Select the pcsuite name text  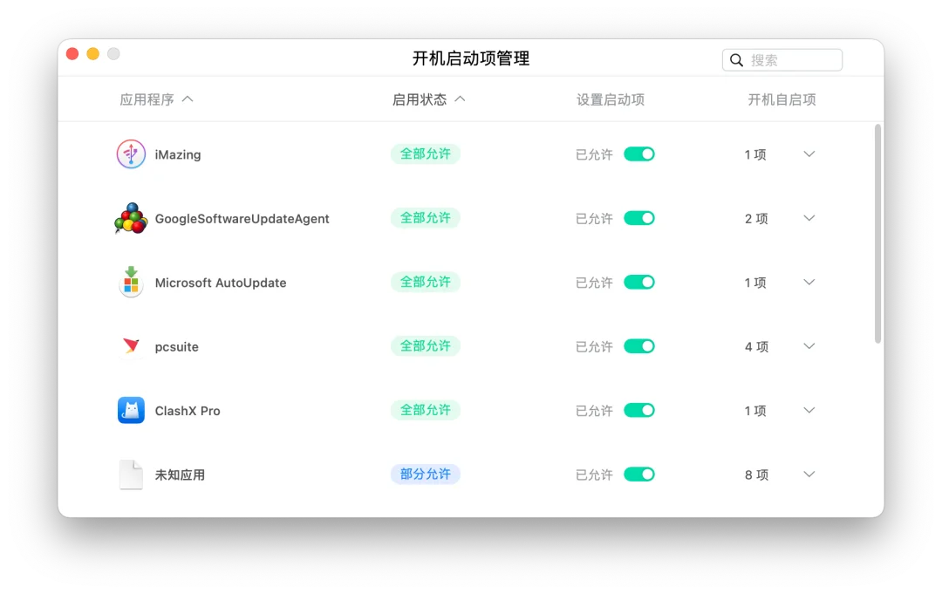point(176,347)
